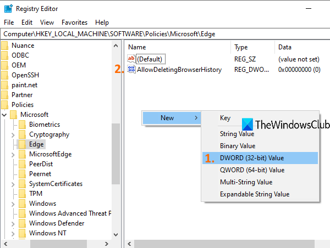Click the paint.net folder icon
The height and width of the screenshot is (248, 330).
click(4, 85)
